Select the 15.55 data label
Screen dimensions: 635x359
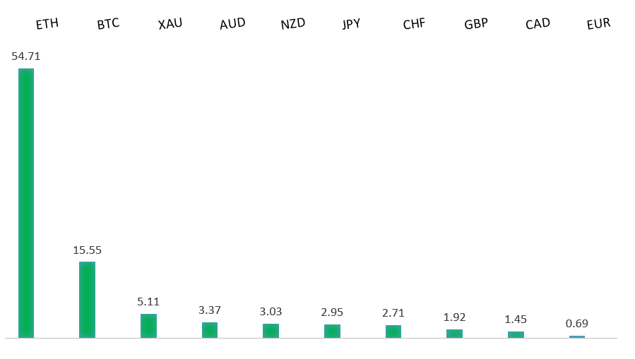(x=87, y=250)
